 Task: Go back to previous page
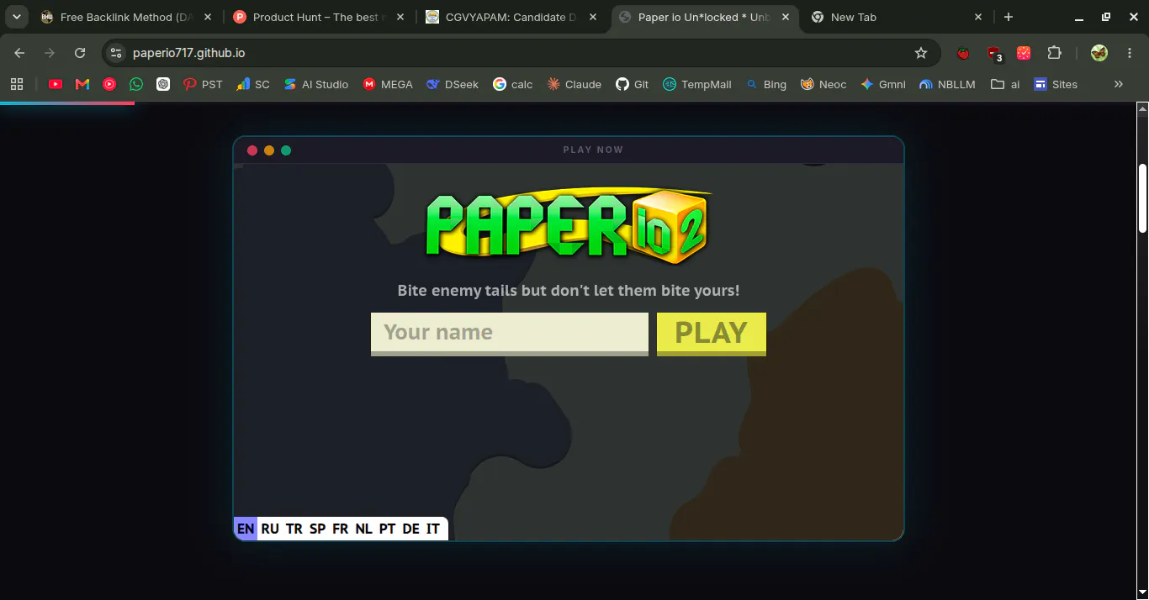[19, 53]
